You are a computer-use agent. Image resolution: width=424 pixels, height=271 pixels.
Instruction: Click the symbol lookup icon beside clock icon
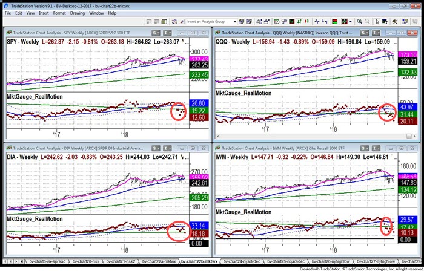(x=284, y=22)
